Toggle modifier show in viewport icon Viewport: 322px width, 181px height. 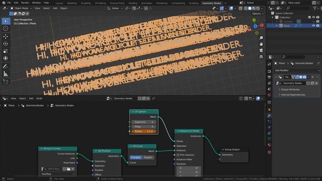click(x=301, y=77)
